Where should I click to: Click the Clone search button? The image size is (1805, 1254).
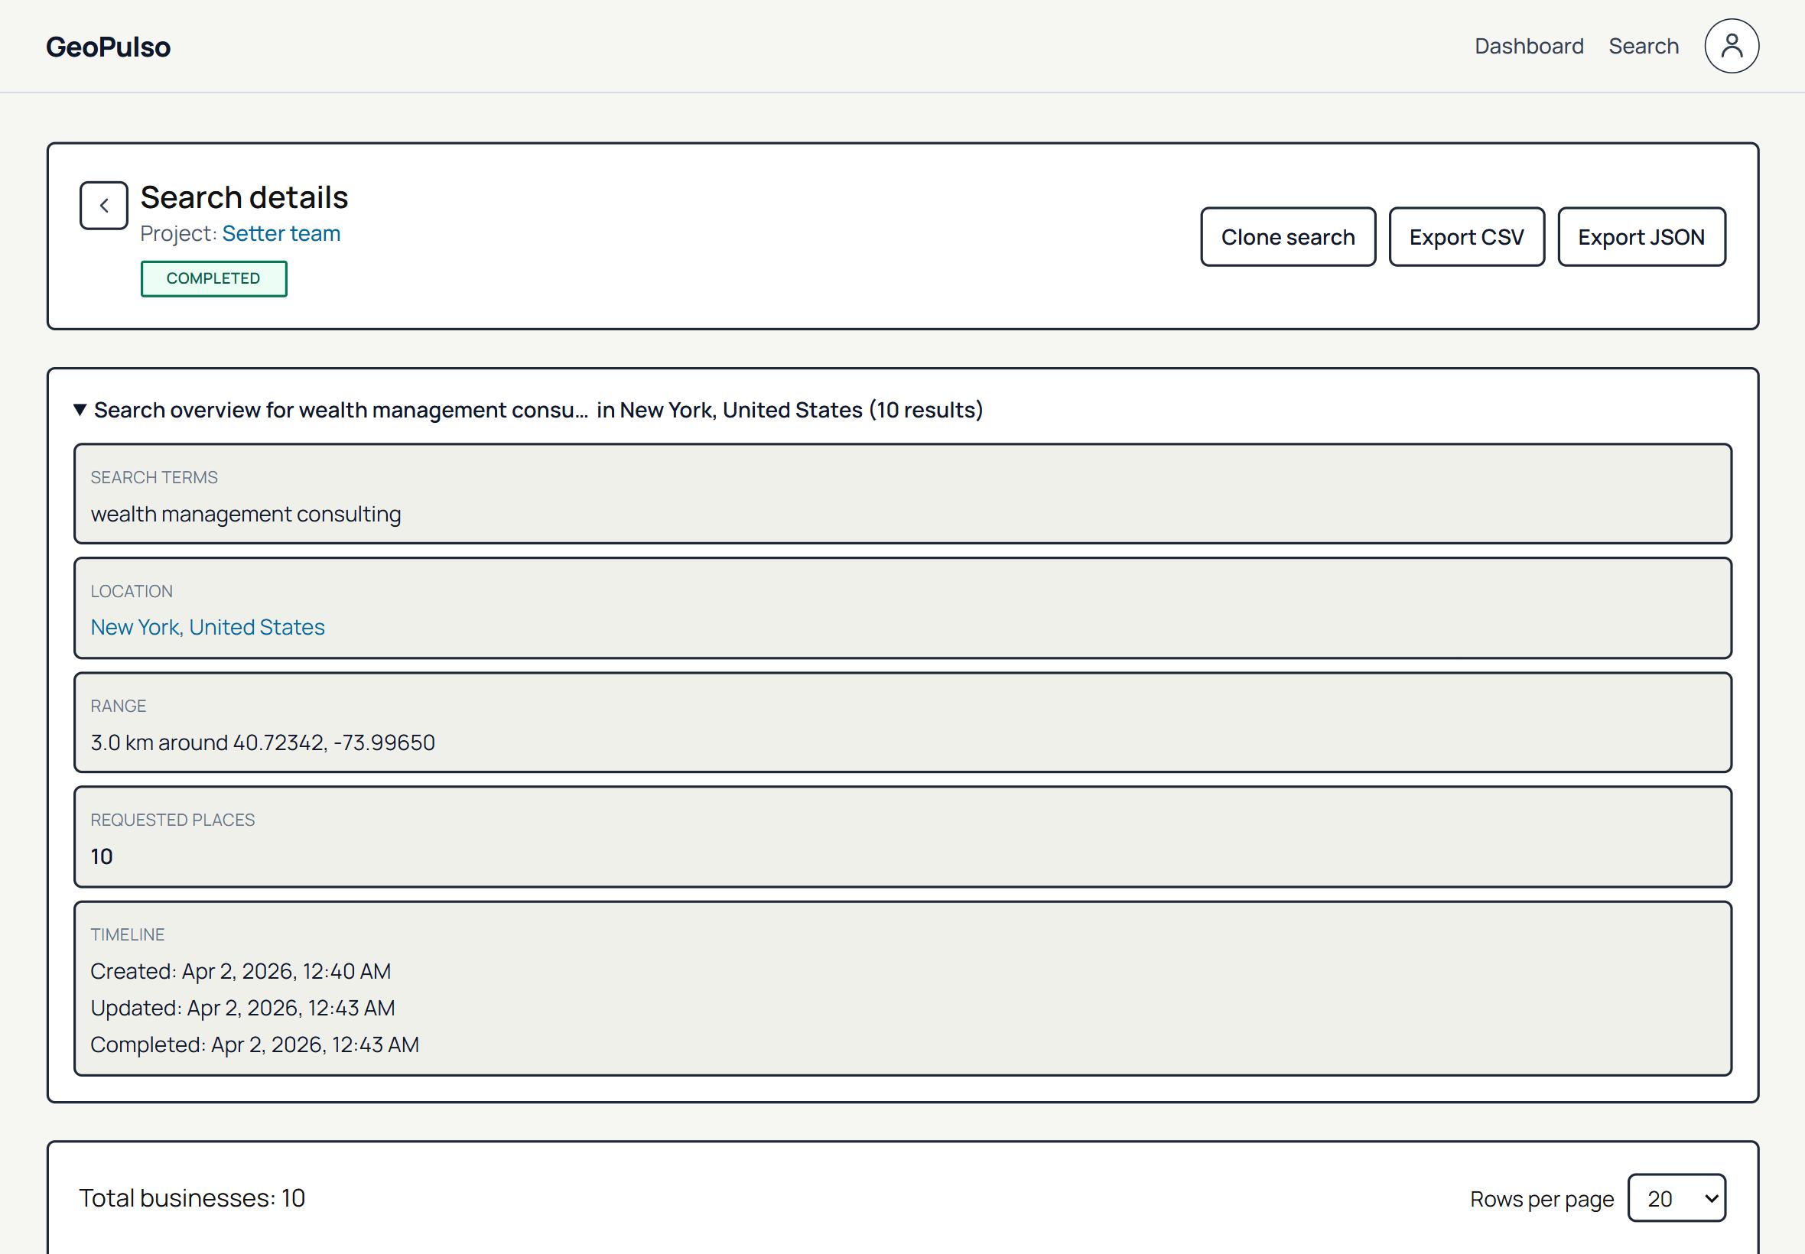click(x=1288, y=237)
